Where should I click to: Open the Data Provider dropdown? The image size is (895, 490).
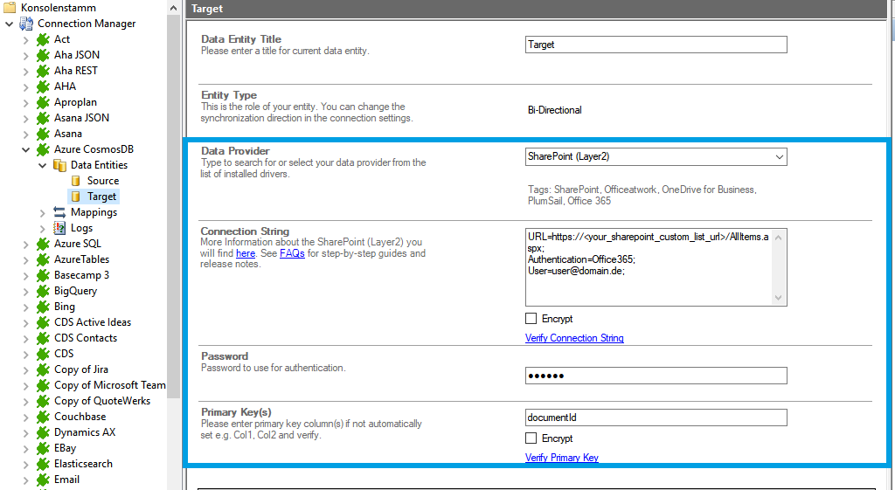pyautogui.click(x=779, y=157)
